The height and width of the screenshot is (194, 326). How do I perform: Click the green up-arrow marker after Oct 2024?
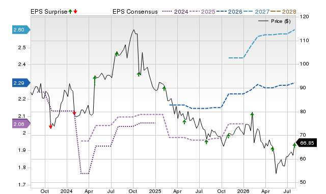click(139, 74)
